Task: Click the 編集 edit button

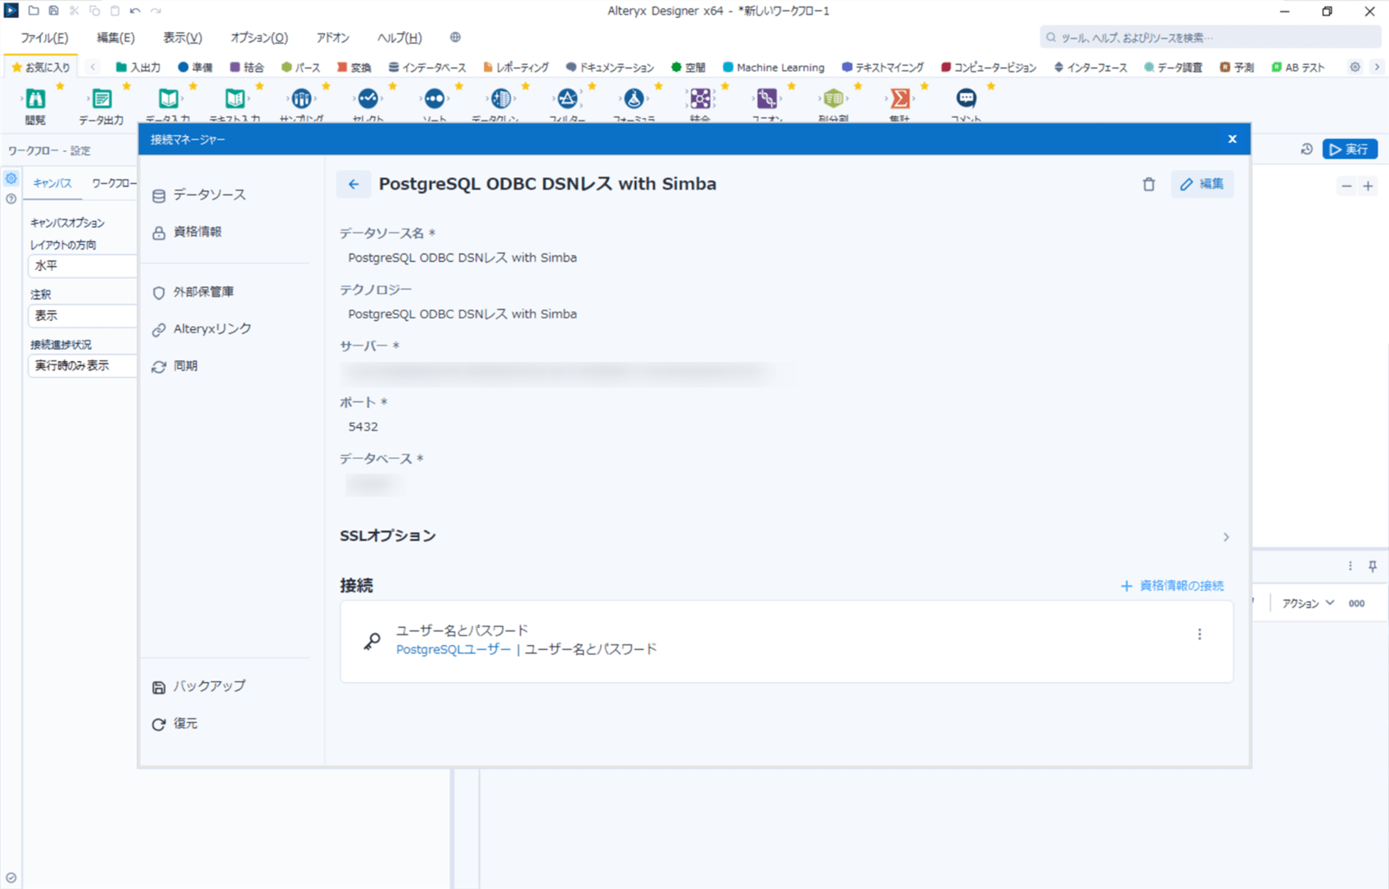Action: pos(1202,184)
